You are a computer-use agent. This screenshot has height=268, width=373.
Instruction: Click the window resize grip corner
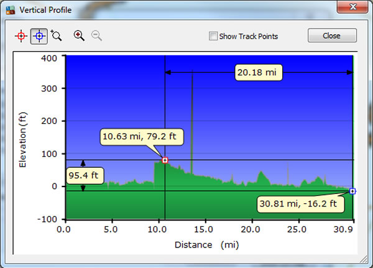pos(363,259)
